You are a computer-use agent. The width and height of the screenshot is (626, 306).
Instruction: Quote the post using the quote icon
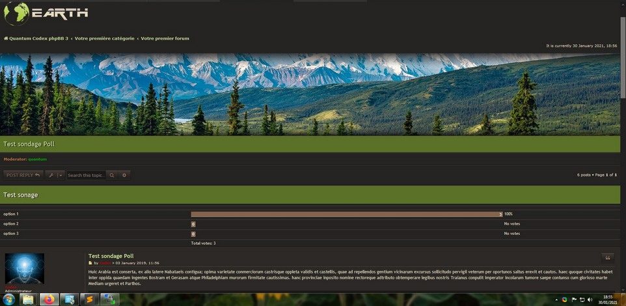click(x=608, y=258)
